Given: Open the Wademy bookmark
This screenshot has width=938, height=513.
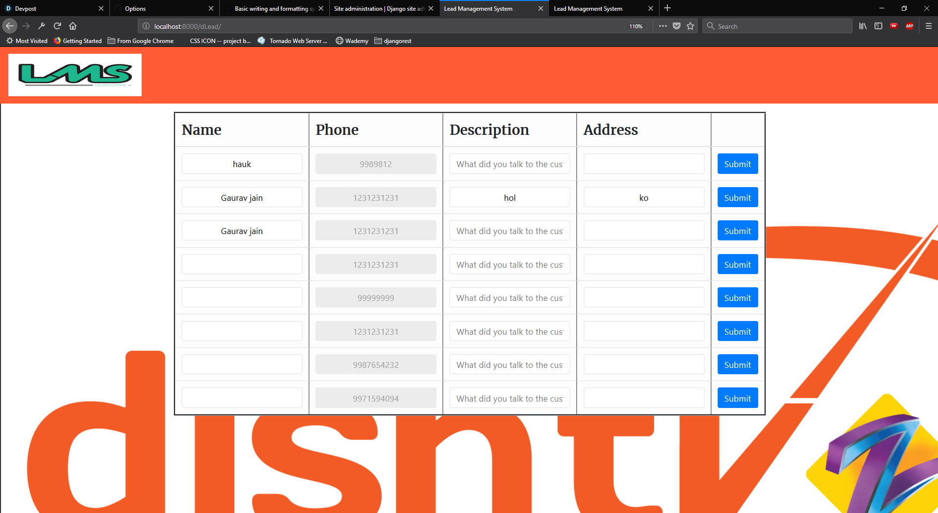Looking at the screenshot, I should tap(352, 41).
